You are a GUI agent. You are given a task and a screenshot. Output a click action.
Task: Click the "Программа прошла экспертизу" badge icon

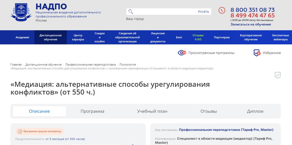pos(20,131)
